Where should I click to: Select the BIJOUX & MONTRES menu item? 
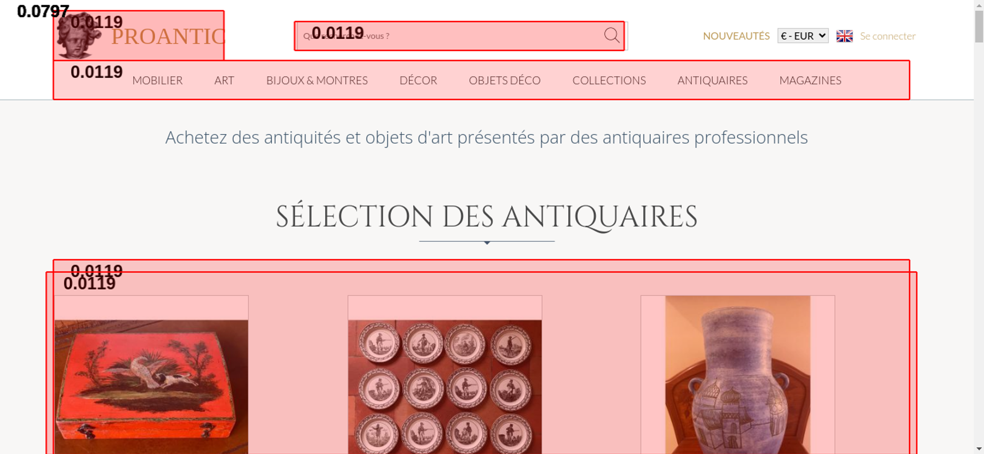pos(317,80)
